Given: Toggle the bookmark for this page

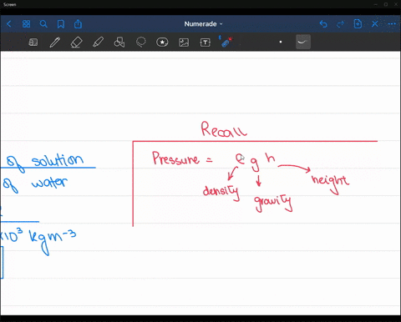Looking at the screenshot, I should pyautogui.click(x=61, y=24).
